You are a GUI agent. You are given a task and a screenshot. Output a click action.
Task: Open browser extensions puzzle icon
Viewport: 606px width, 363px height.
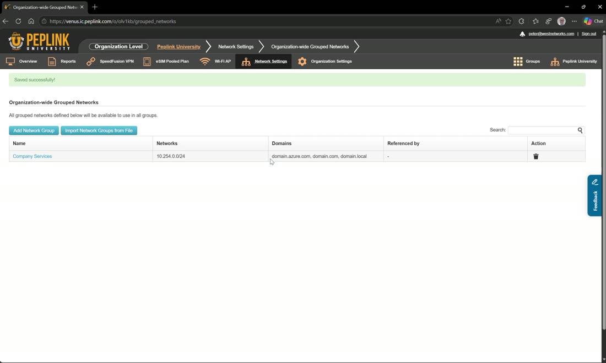click(521, 21)
